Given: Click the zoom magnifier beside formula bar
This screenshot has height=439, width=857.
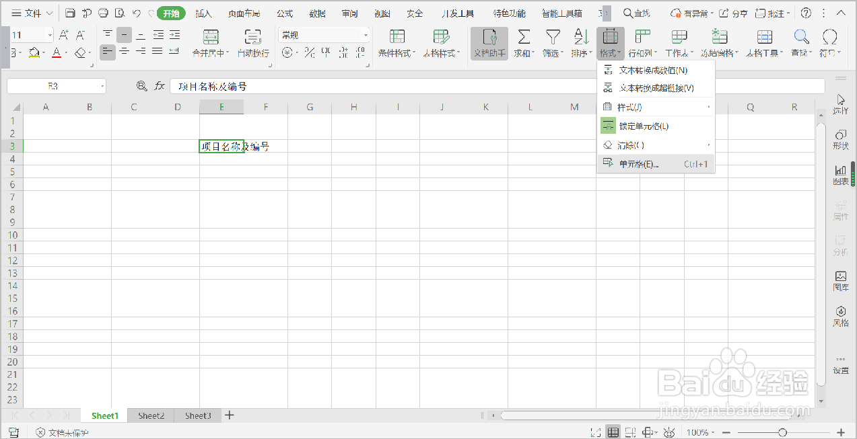Looking at the screenshot, I should [x=141, y=86].
